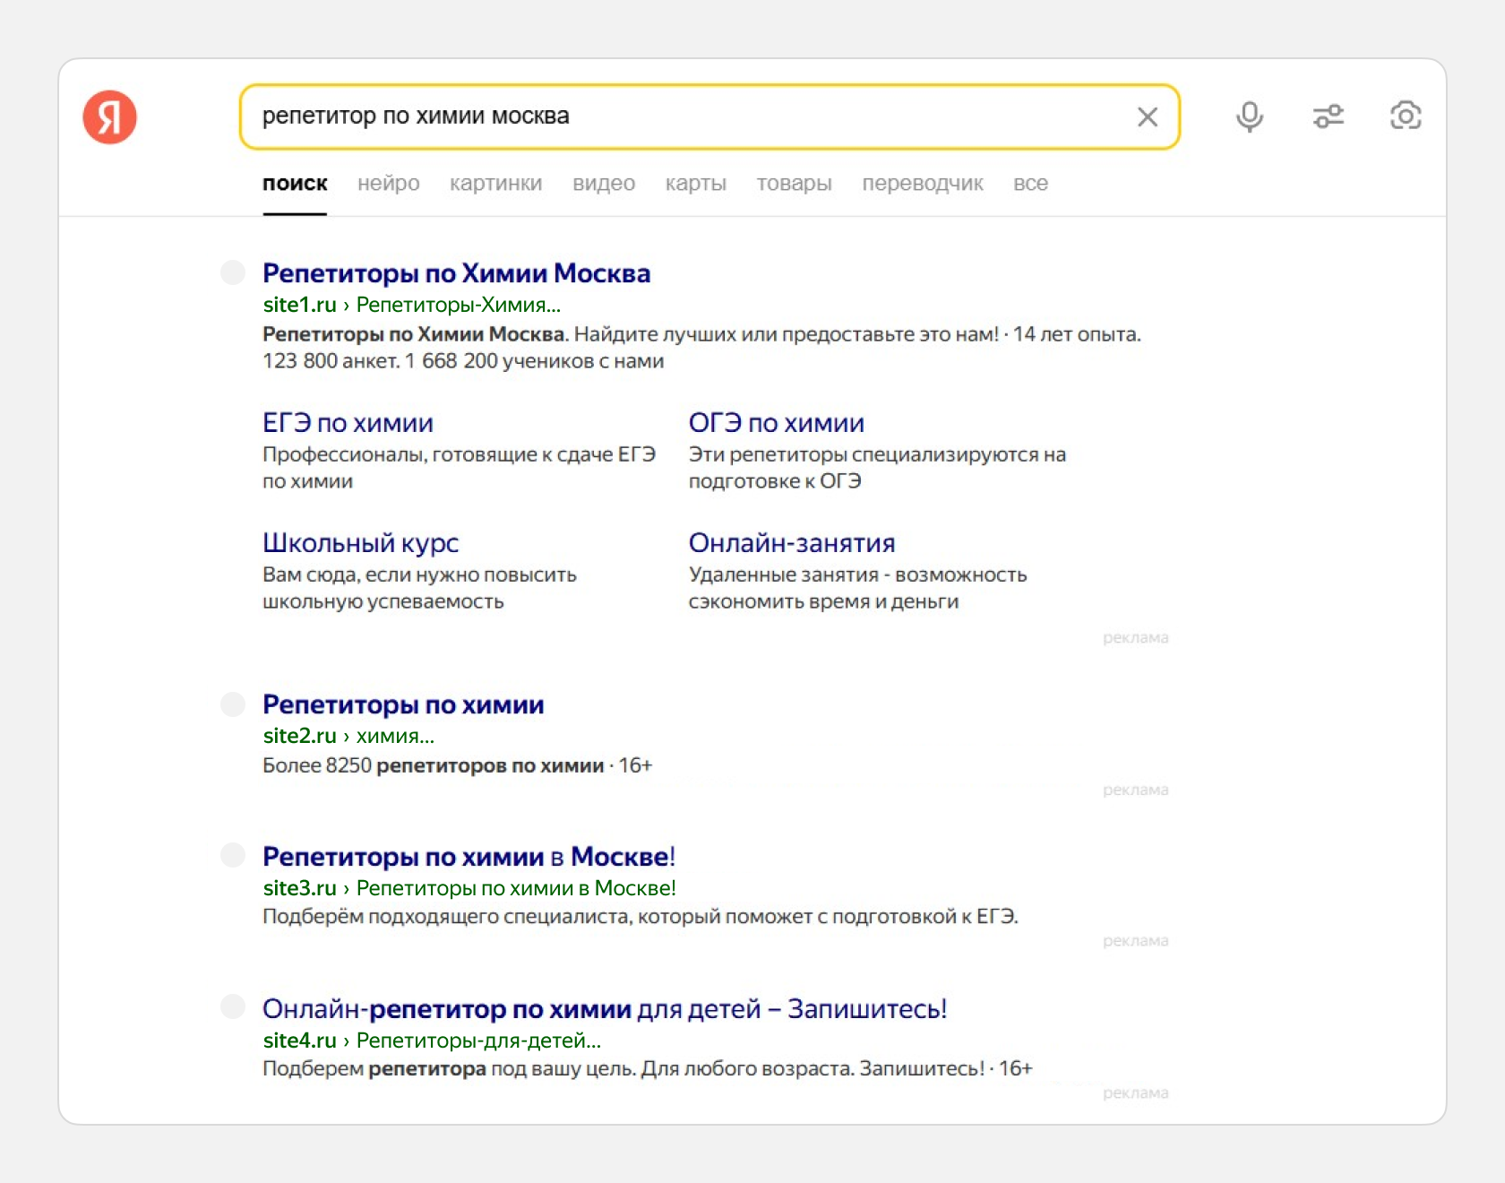Image resolution: width=1505 pixels, height=1183 pixels.
Task: Follow the site3.ru address link
Action: [300, 888]
